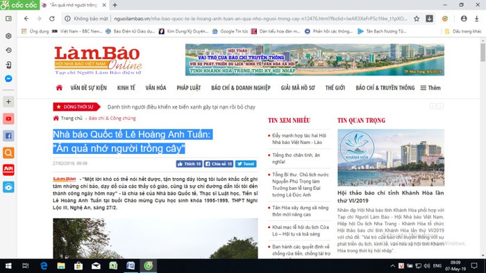Bookmark this page with the star icon

click(417, 19)
